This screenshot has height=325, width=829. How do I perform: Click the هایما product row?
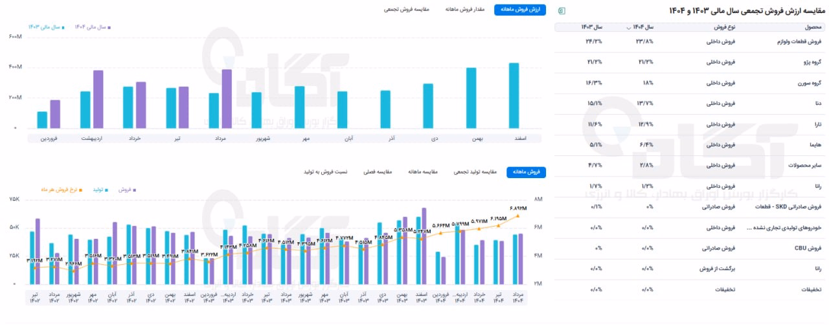pyautogui.click(x=690, y=146)
